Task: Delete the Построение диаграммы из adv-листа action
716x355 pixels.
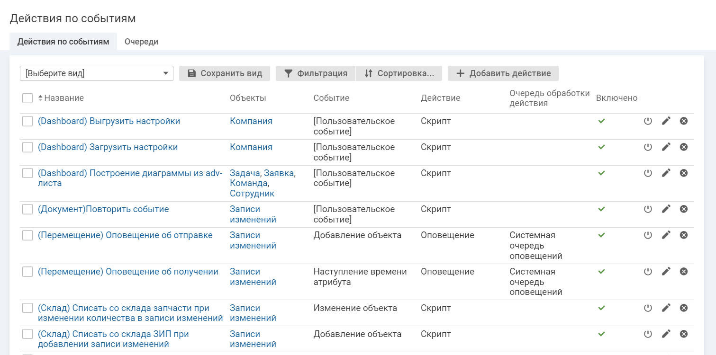Action: pyautogui.click(x=684, y=173)
